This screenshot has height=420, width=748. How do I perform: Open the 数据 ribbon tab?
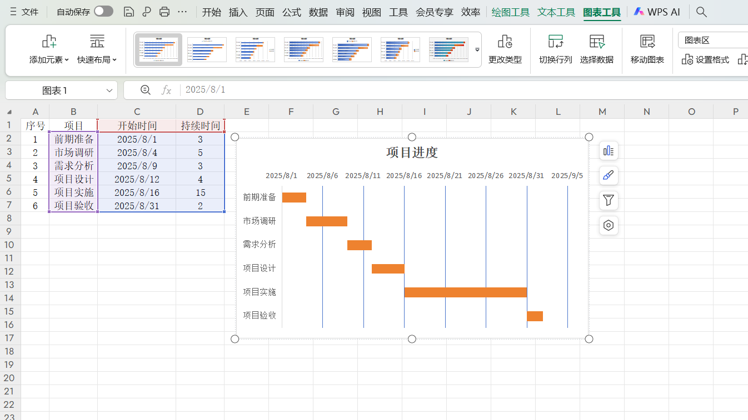click(x=318, y=12)
